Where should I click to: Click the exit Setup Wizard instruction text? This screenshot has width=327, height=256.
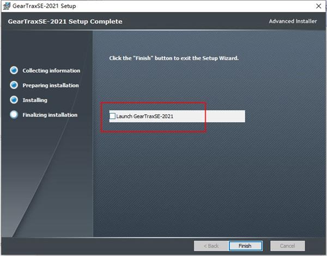[174, 58]
